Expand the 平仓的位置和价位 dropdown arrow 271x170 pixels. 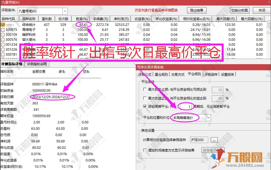click(x=208, y=118)
